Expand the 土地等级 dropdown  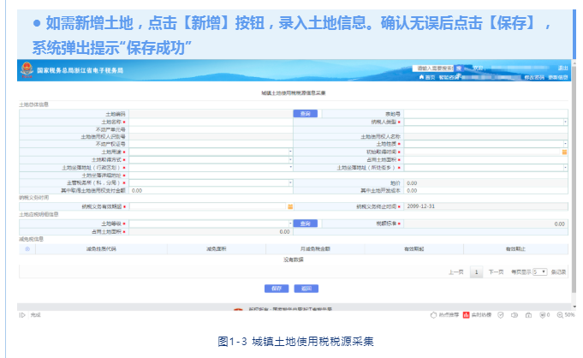(290, 224)
